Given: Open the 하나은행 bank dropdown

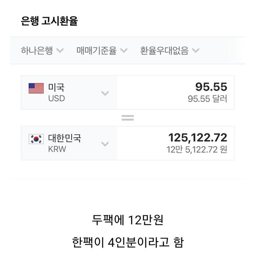Looking at the screenshot, I should [37, 51].
